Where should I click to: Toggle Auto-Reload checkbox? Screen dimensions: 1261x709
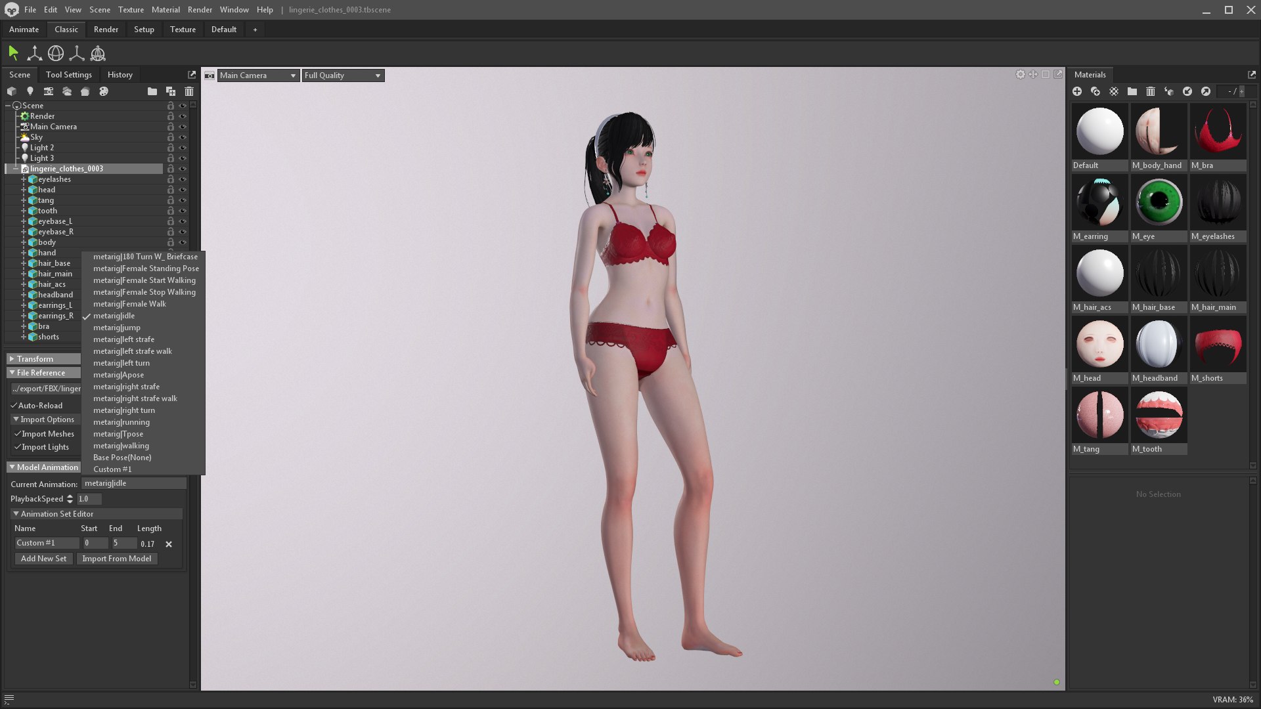click(x=14, y=406)
